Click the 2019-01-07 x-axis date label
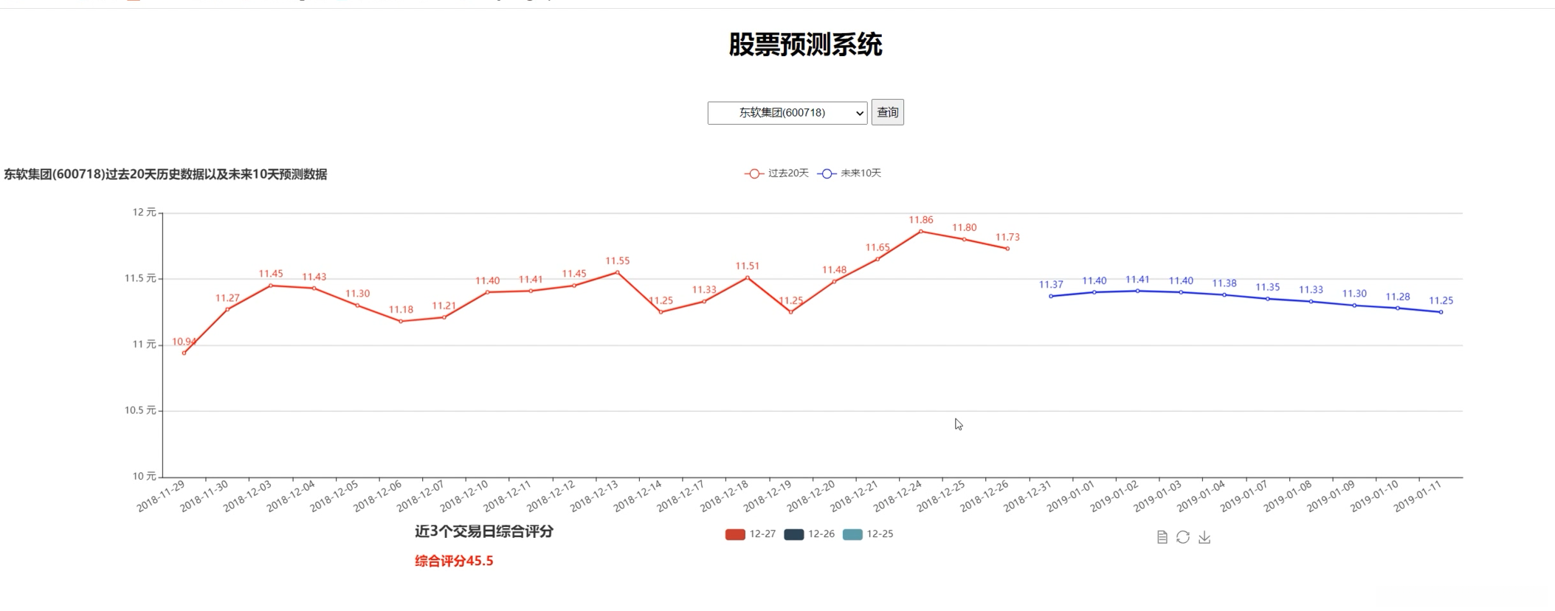This screenshot has height=611, width=1555. [x=1244, y=496]
